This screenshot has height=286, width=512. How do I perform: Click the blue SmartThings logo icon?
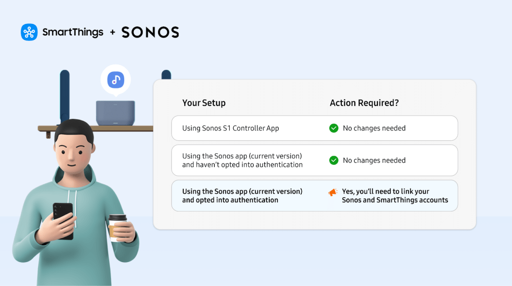coord(29,32)
